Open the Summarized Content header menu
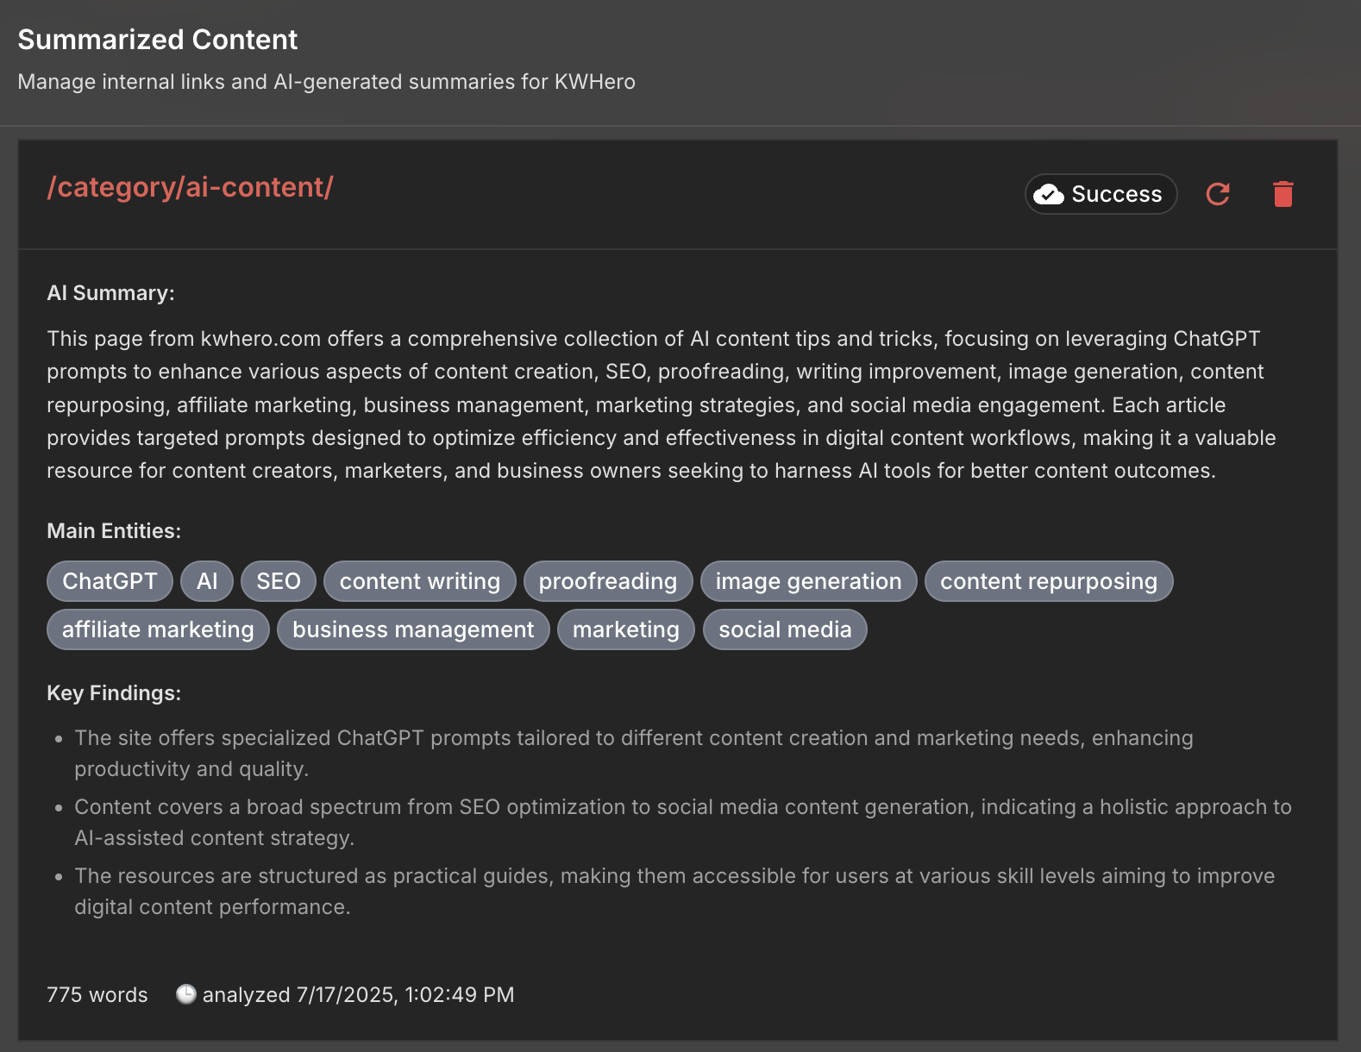1361x1052 pixels. point(158,40)
